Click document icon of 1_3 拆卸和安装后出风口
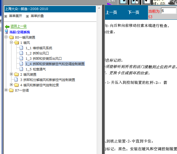 [21, 58]
